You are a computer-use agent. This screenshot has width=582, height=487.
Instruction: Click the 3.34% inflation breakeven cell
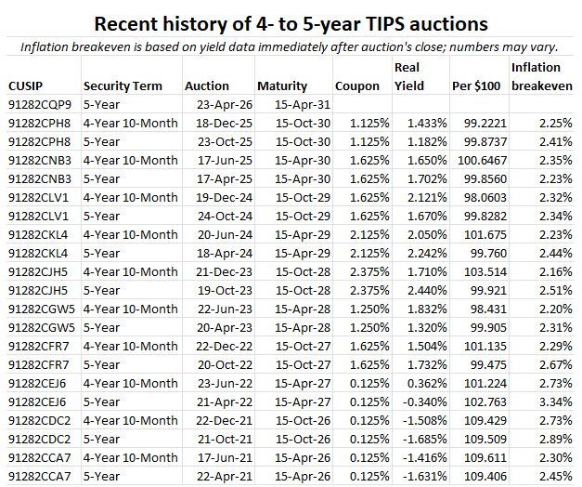[x=554, y=401]
